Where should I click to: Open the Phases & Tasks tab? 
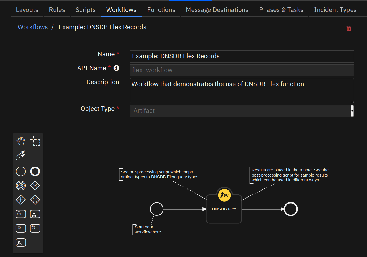click(x=281, y=10)
